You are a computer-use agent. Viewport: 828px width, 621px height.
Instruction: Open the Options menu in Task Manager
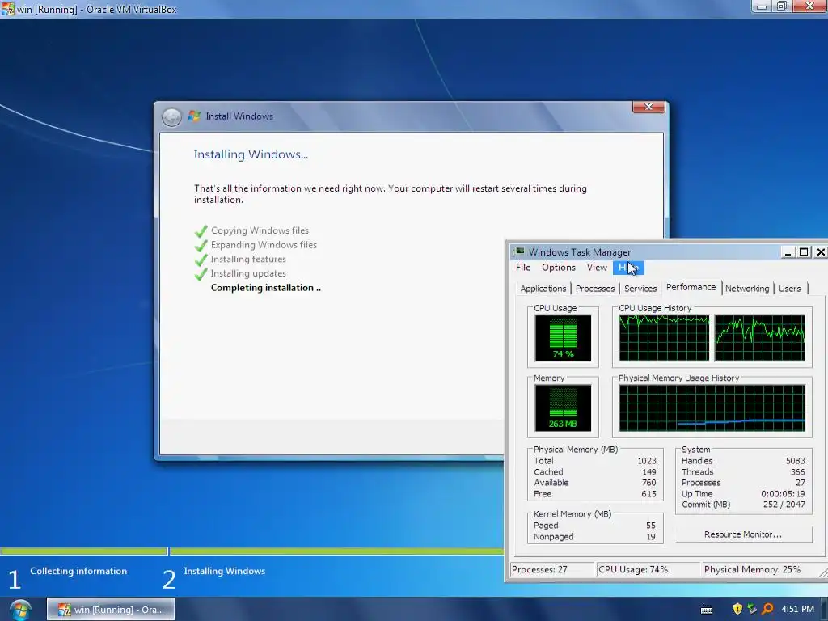[x=558, y=267]
